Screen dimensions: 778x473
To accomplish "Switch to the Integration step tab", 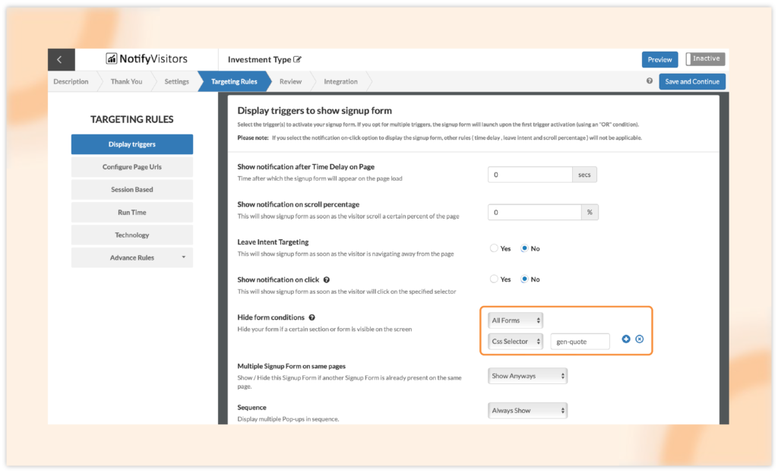I will 340,81.
